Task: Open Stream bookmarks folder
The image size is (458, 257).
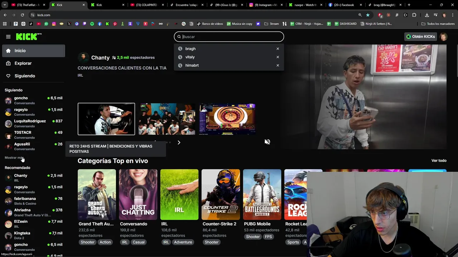Action: [x=271, y=24]
